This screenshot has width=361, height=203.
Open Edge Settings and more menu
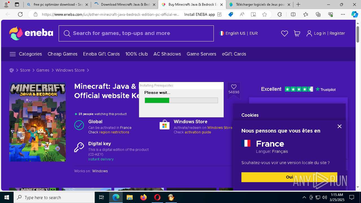(x=343, y=14)
